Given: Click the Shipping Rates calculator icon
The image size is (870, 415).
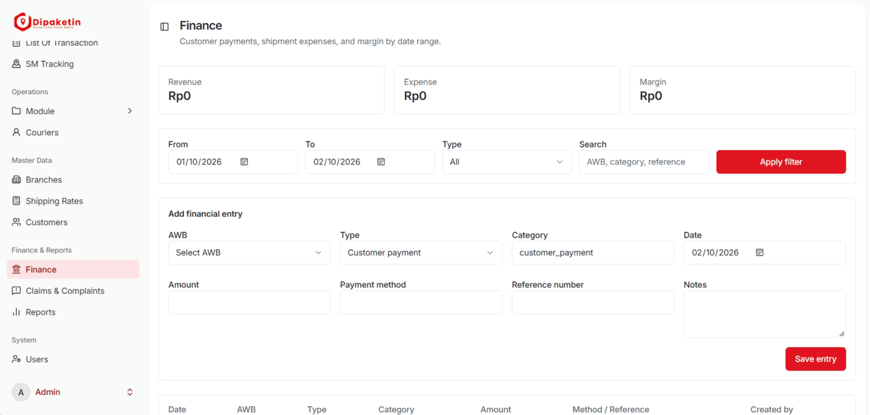Looking at the screenshot, I should pyautogui.click(x=16, y=201).
